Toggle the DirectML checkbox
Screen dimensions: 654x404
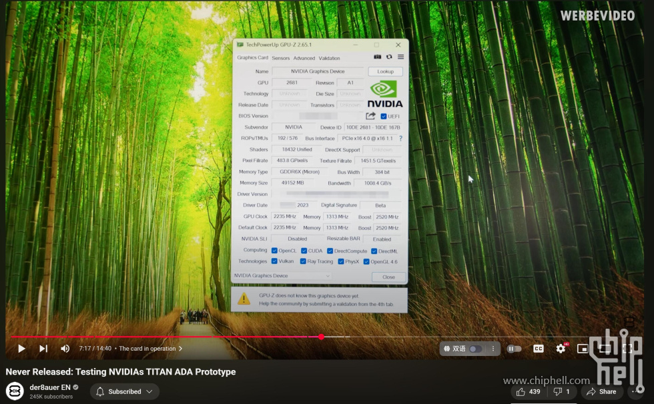[x=374, y=251]
